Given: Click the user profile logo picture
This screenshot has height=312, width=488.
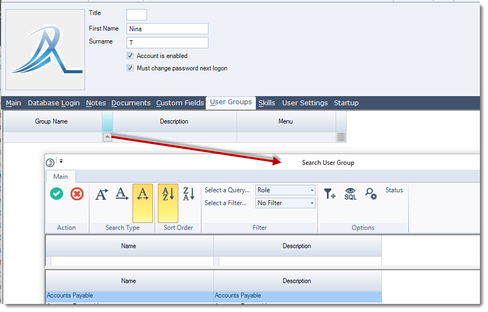Looking at the screenshot, I should click(45, 49).
